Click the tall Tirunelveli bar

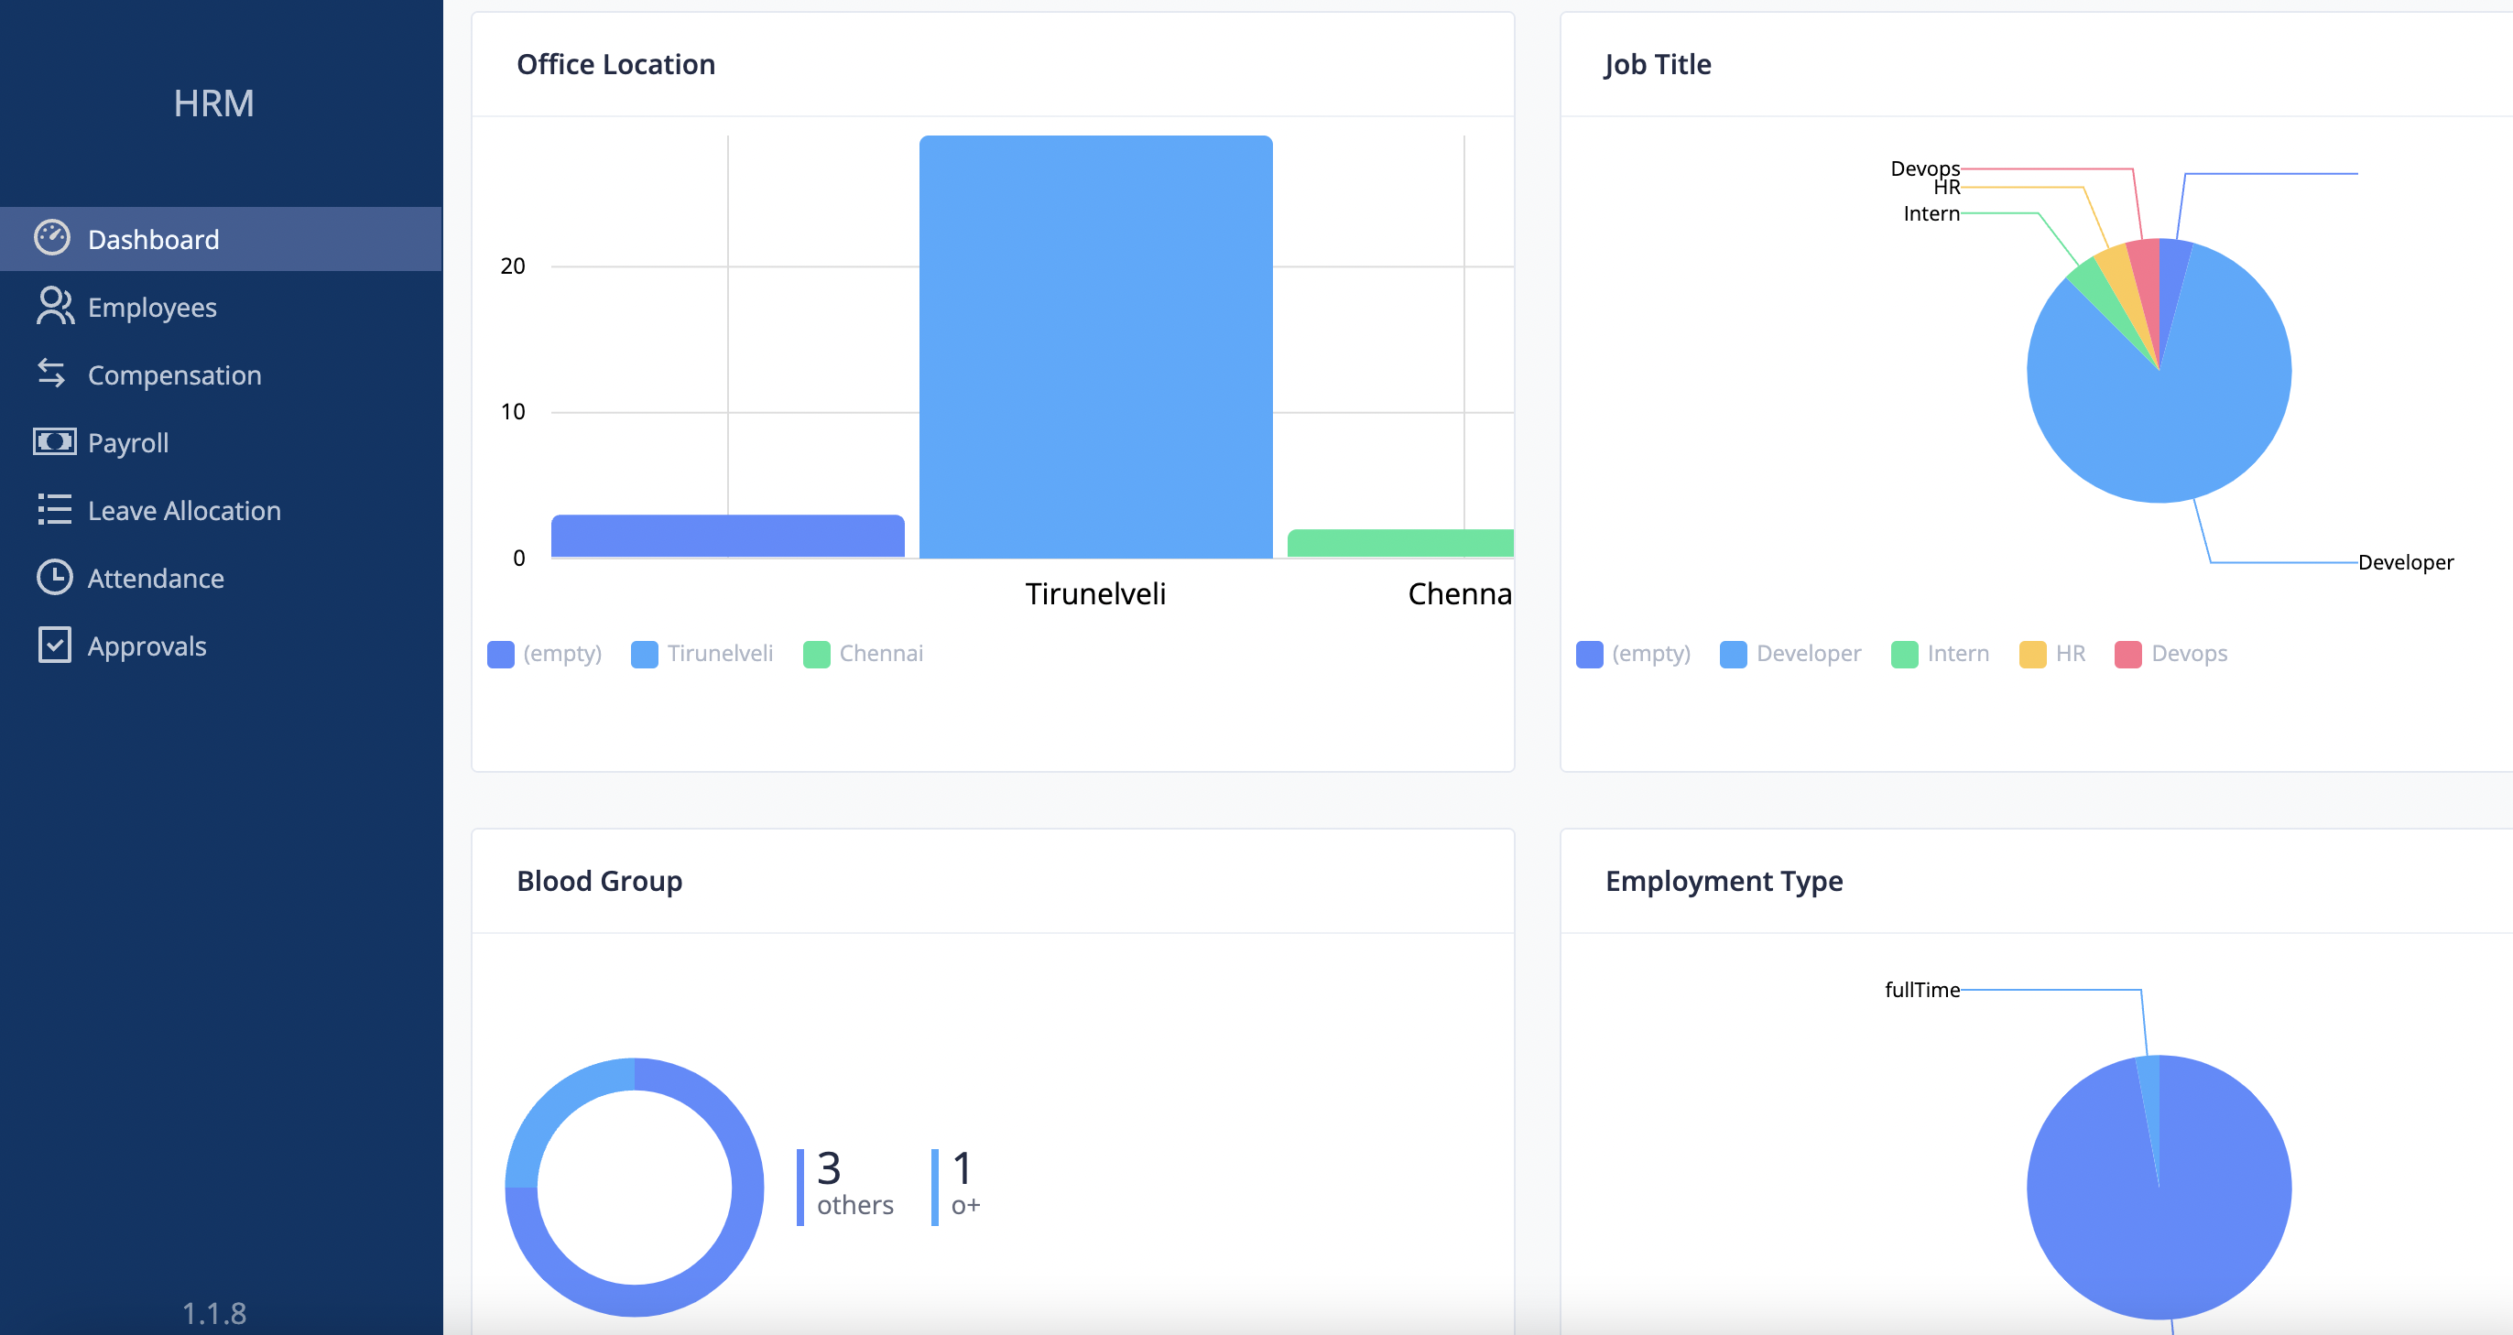(1094, 346)
